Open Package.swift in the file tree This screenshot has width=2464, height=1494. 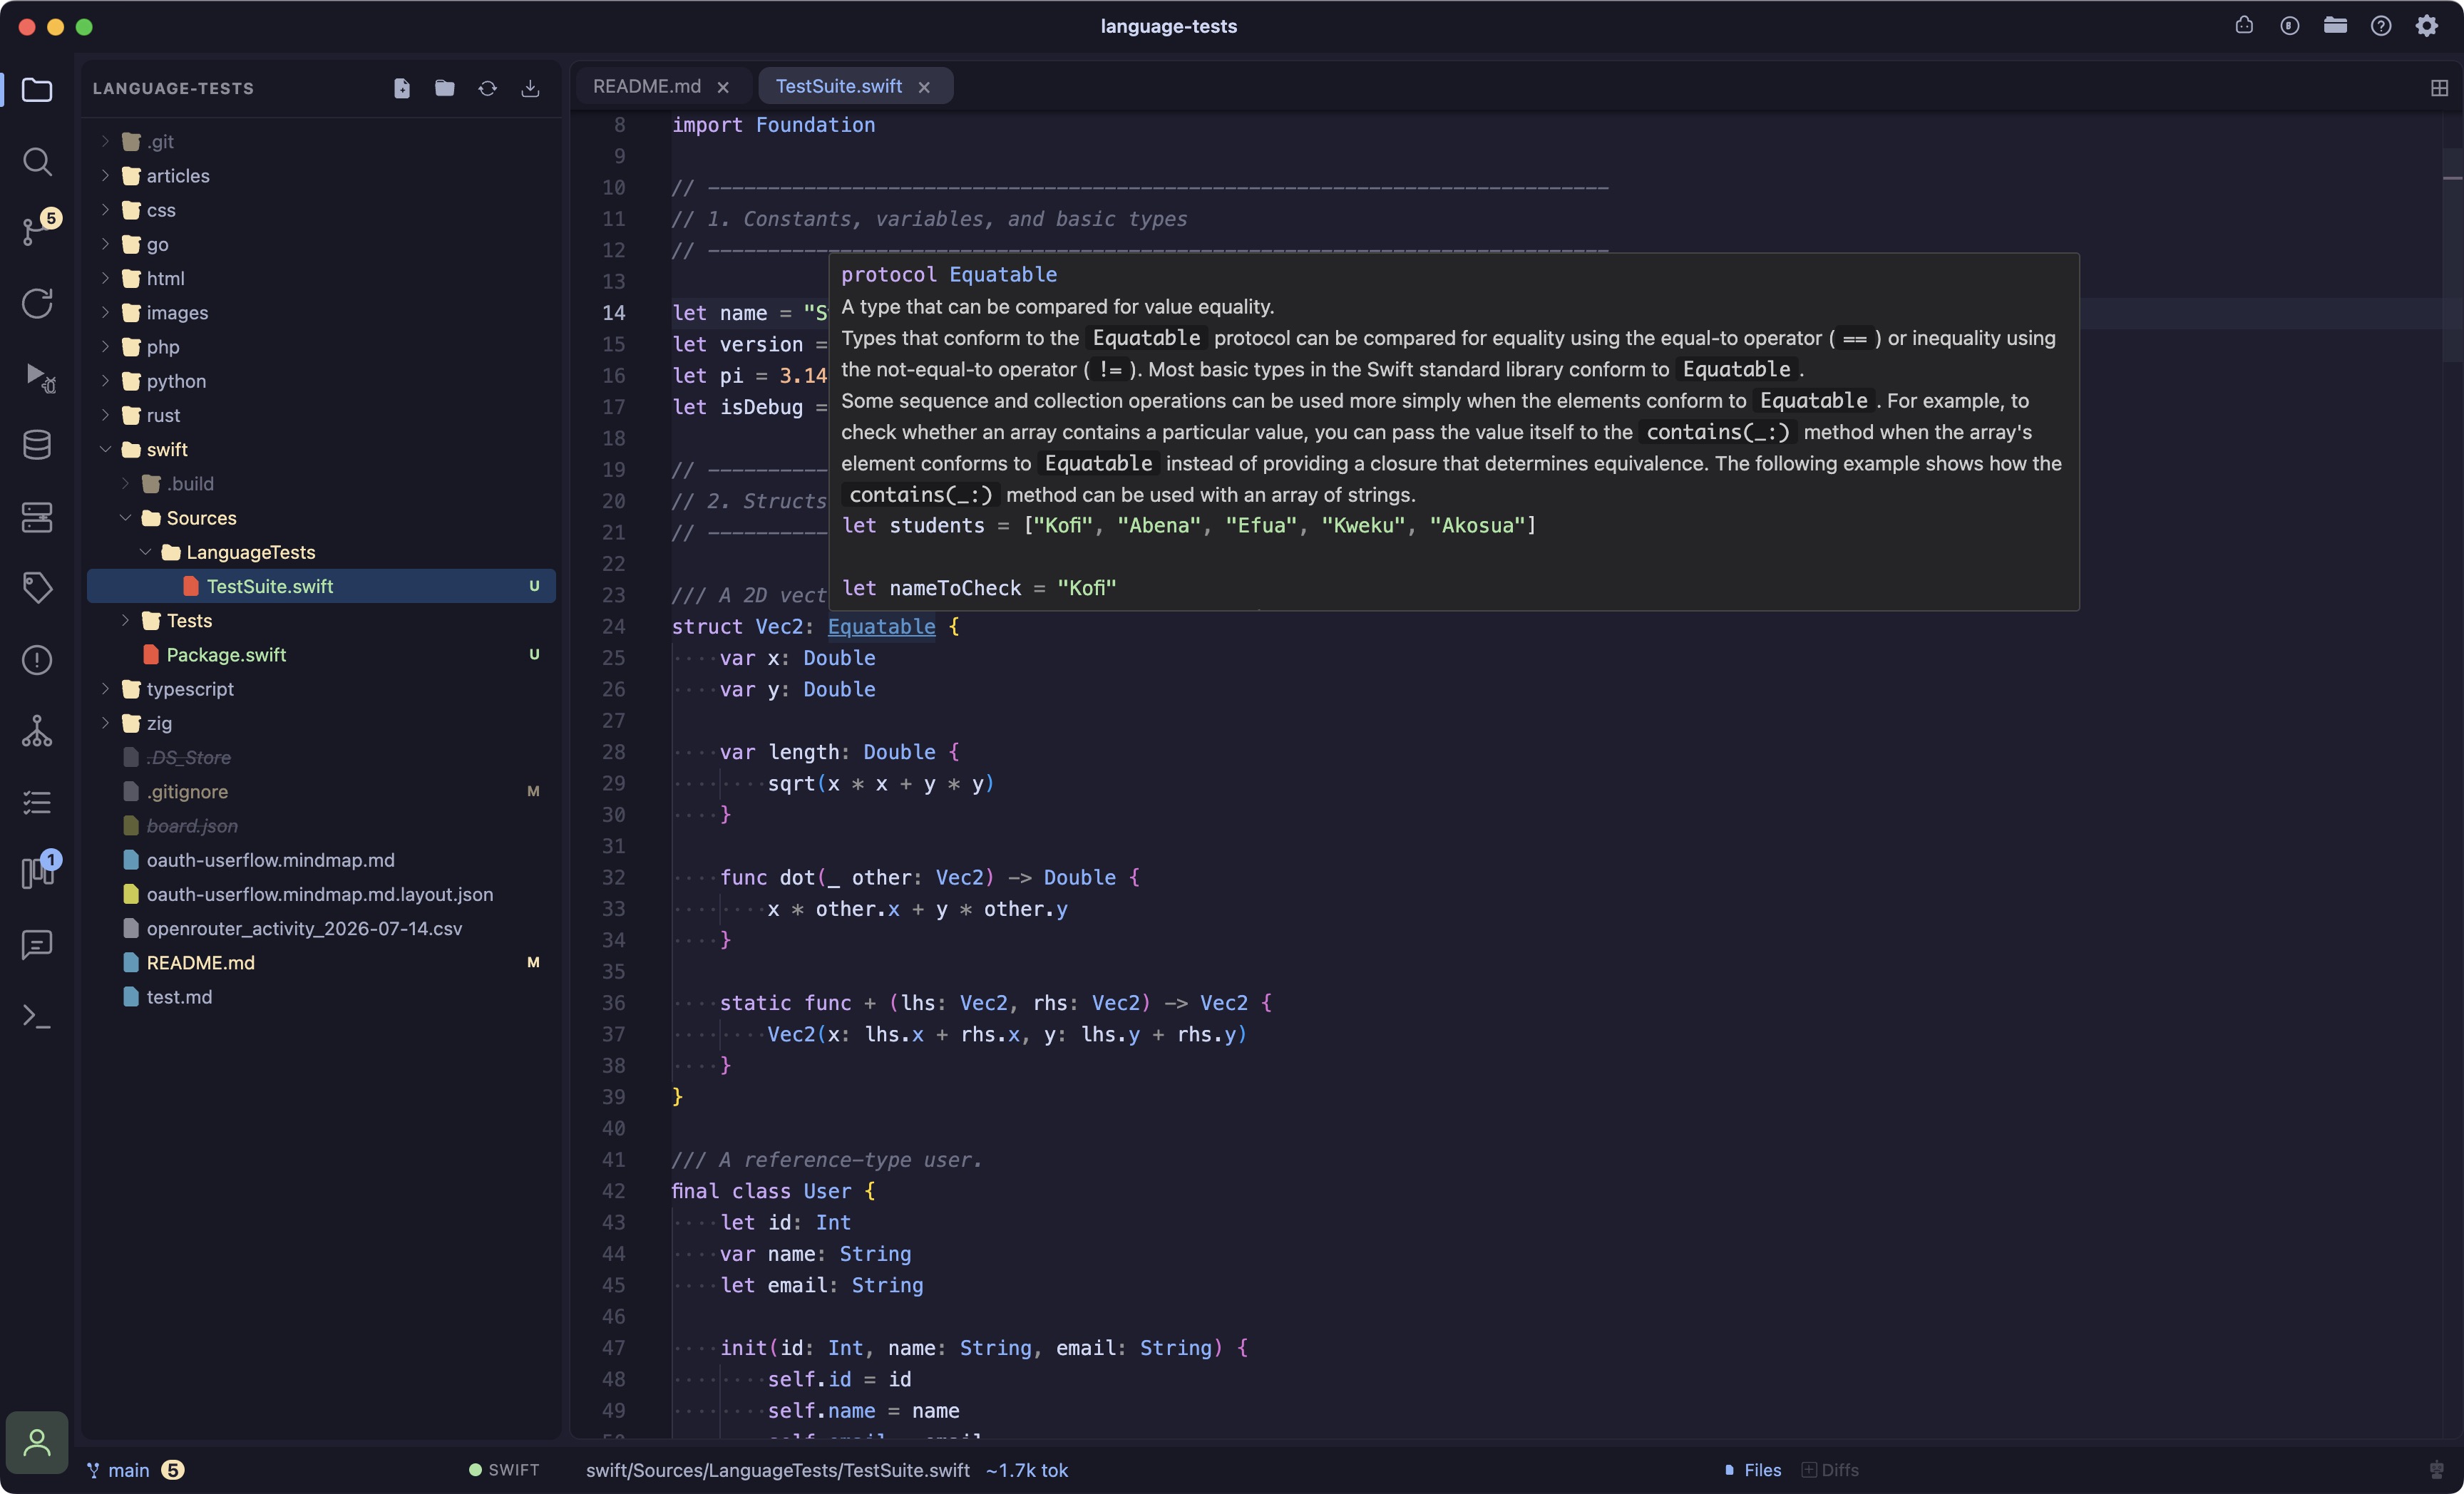coord(226,654)
